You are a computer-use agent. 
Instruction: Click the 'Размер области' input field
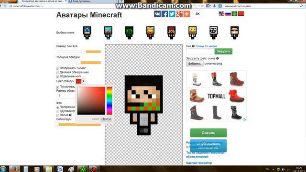66,96
